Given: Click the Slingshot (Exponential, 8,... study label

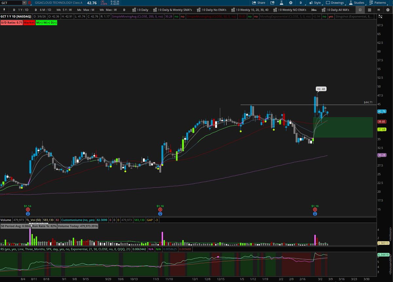Looking at the screenshot, I should (x=354, y=16).
